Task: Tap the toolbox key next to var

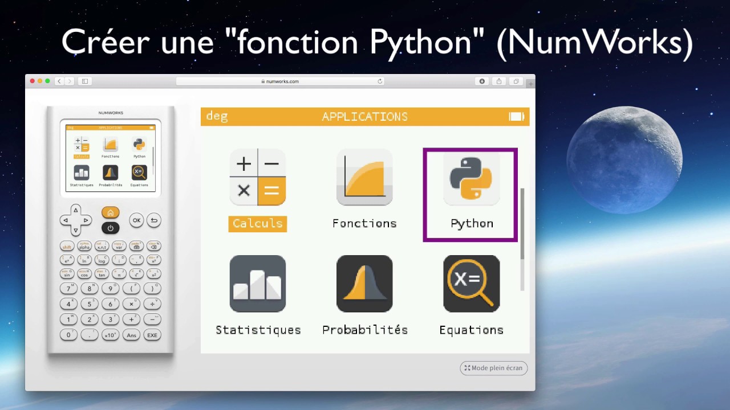Action: [x=136, y=247]
